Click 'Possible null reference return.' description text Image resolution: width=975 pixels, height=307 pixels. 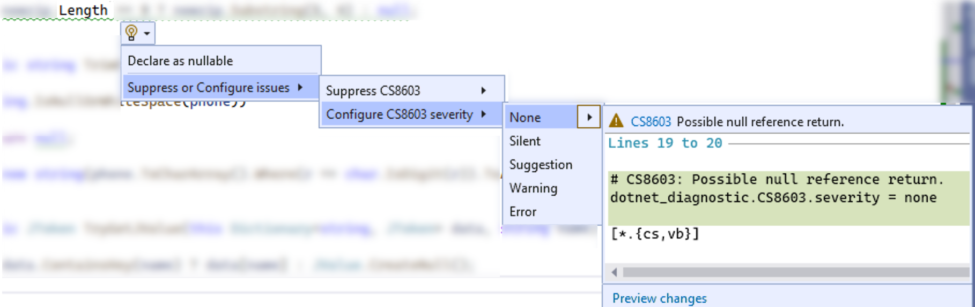click(x=760, y=122)
